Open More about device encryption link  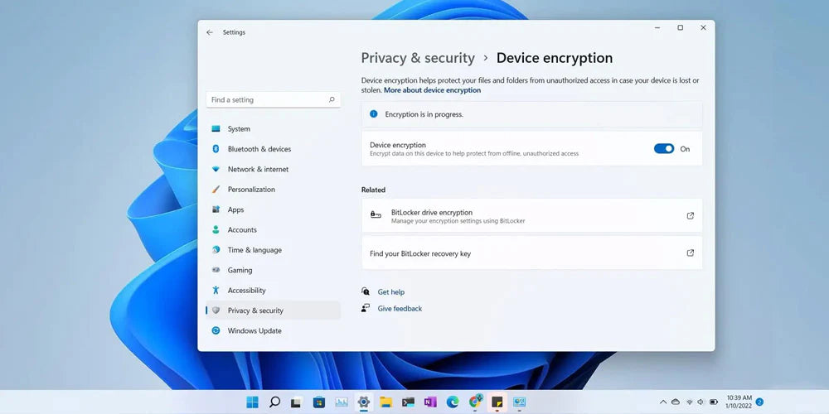[432, 90]
